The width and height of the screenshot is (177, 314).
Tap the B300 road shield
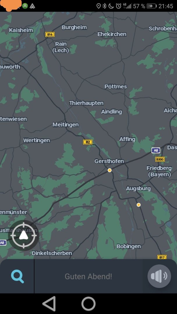[160, 159]
